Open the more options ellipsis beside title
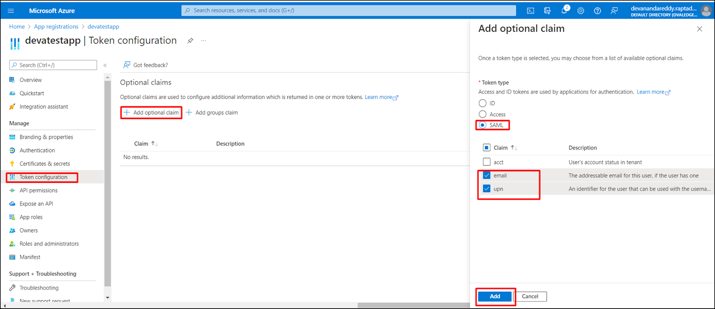 pyautogui.click(x=204, y=41)
